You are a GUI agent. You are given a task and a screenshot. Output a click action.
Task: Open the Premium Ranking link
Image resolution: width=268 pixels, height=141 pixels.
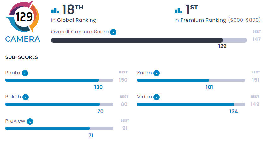coord(203,20)
